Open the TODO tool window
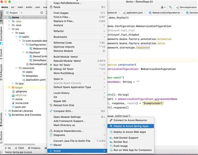This screenshot has height=155, width=198. [19, 148]
